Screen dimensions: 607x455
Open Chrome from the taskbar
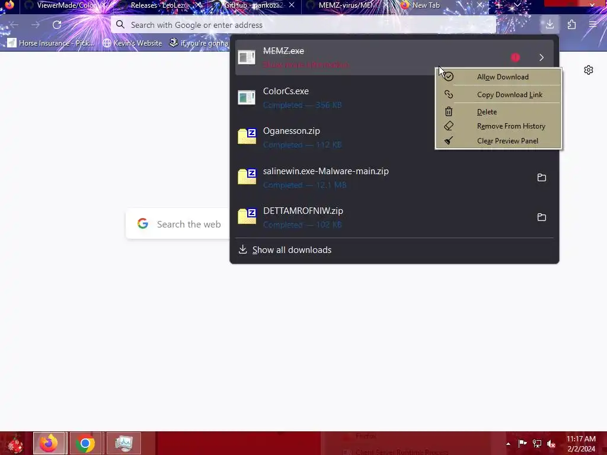coord(85,443)
